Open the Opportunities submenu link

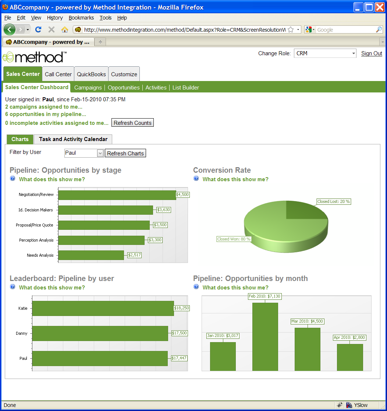coord(124,88)
